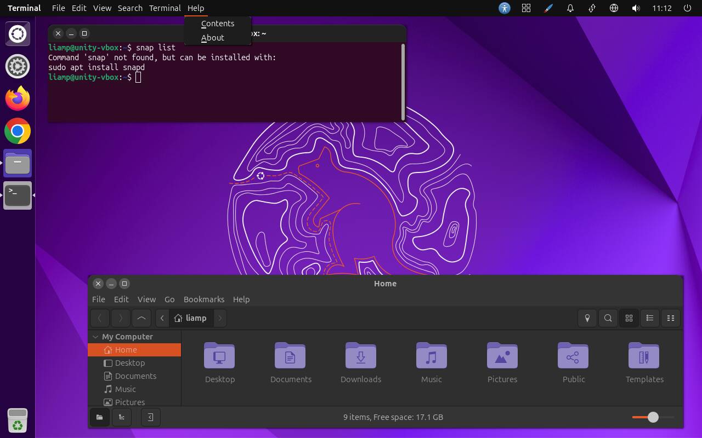This screenshot has width=702, height=438.
Task: Go up to the parent folder
Action: (x=141, y=318)
